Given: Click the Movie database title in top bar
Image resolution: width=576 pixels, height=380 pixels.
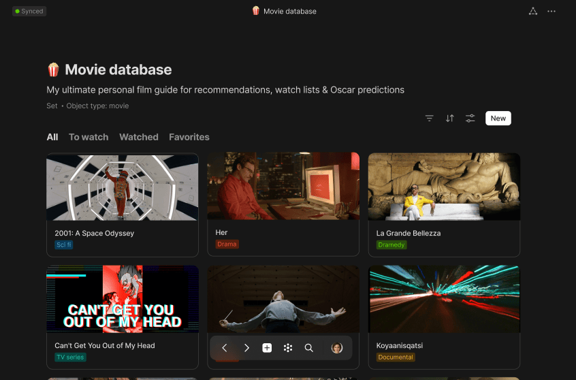Looking at the screenshot, I should coord(290,12).
